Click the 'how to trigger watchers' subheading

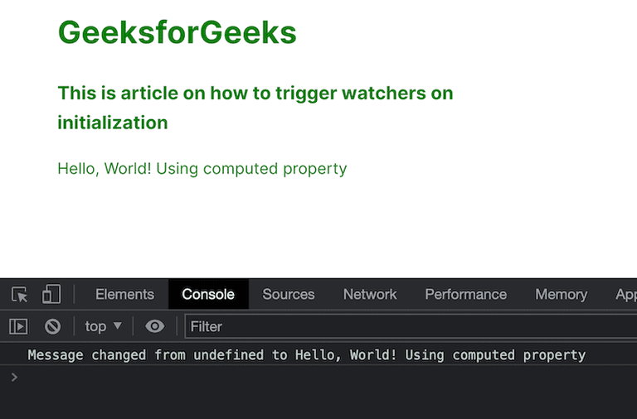255,108
